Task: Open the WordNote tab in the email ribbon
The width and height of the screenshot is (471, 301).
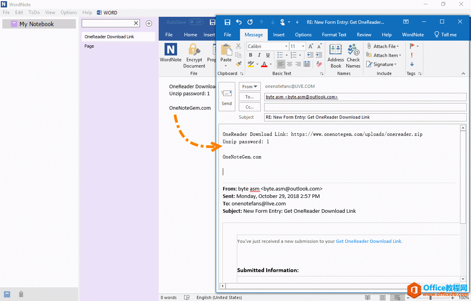Action: click(413, 34)
